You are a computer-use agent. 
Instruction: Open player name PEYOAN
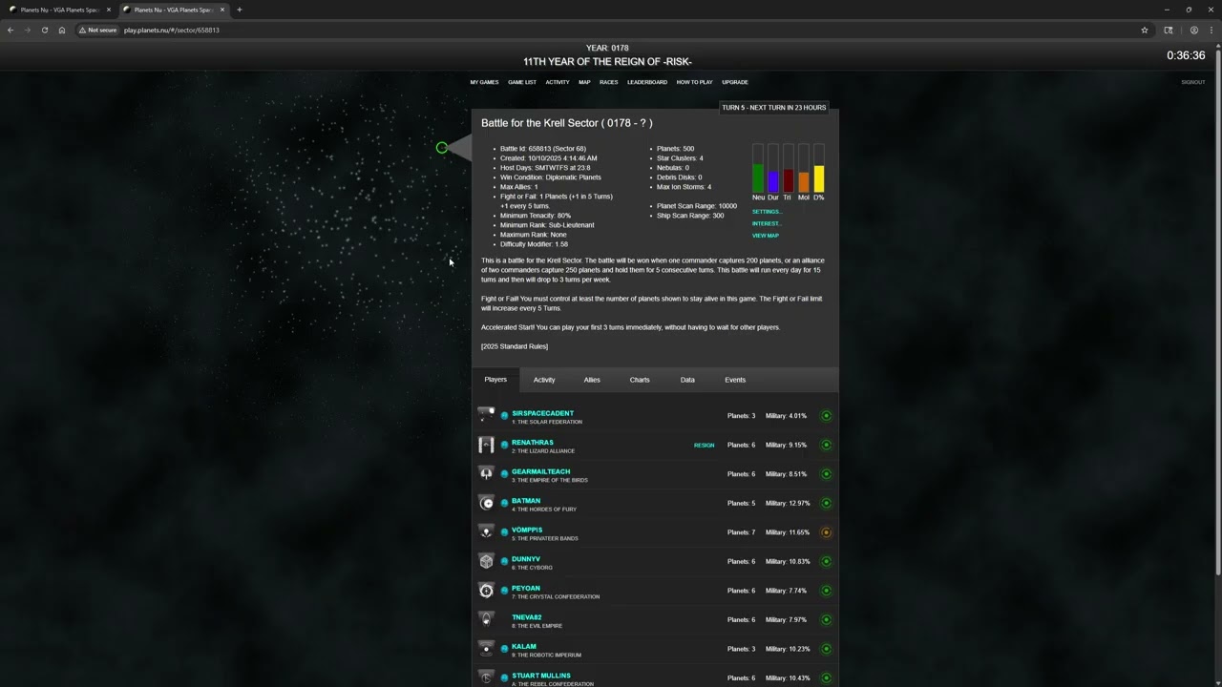click(x=526, y=589)
